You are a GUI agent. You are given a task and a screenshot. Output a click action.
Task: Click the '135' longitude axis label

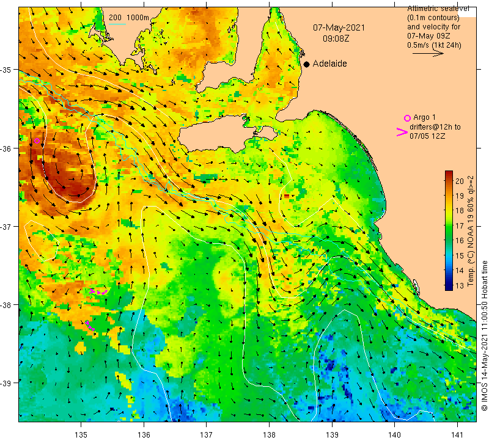point(81,435)
